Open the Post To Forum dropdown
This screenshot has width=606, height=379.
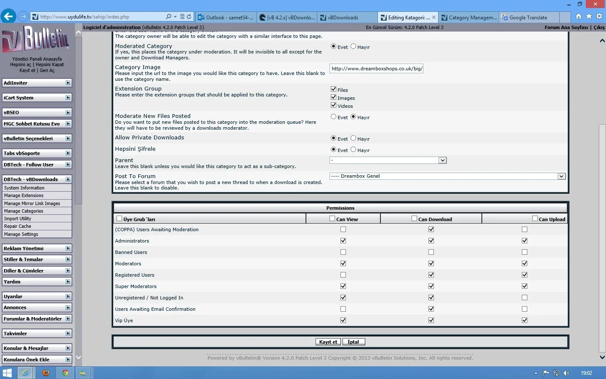pyautogui.click(x=447, y=176)
